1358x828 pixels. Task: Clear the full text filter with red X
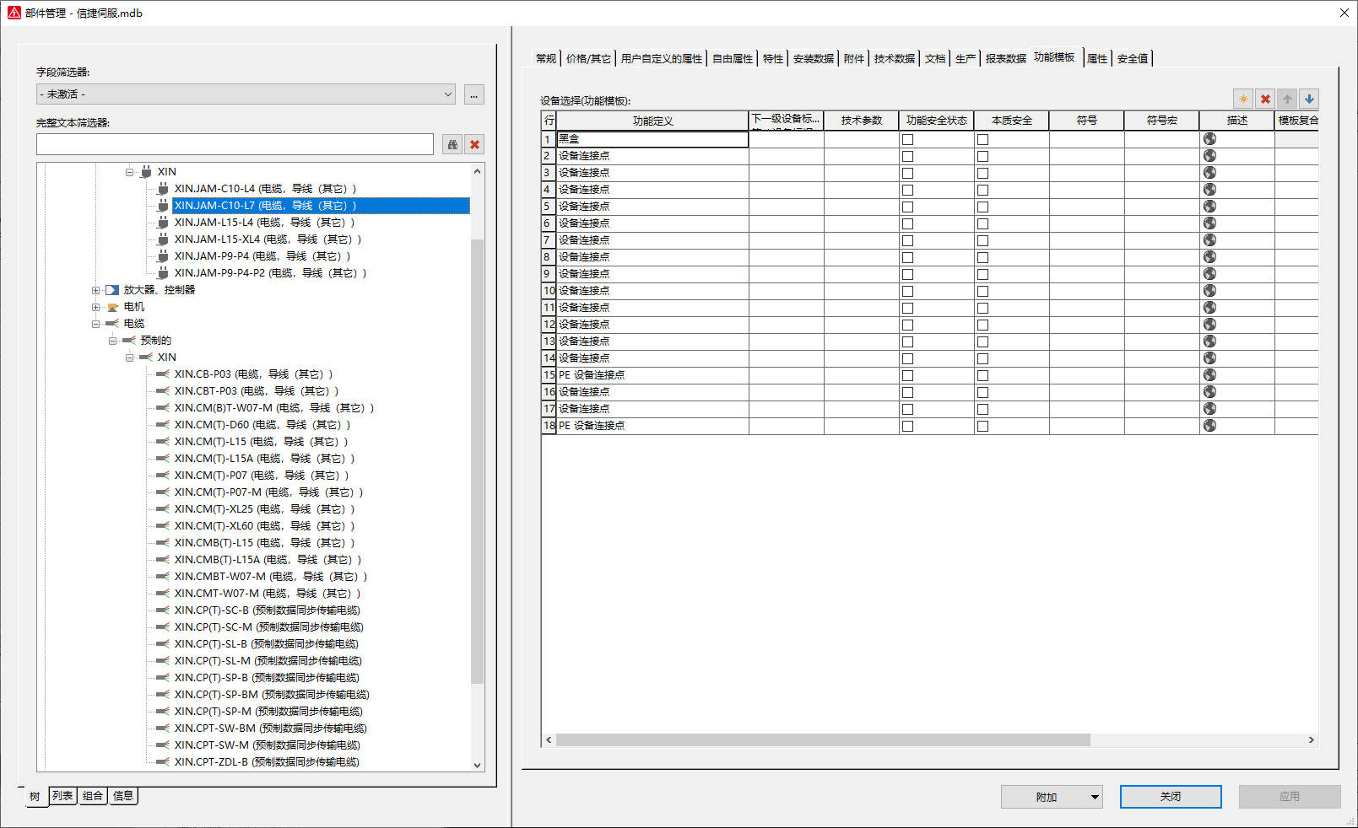tap(474, 144)
